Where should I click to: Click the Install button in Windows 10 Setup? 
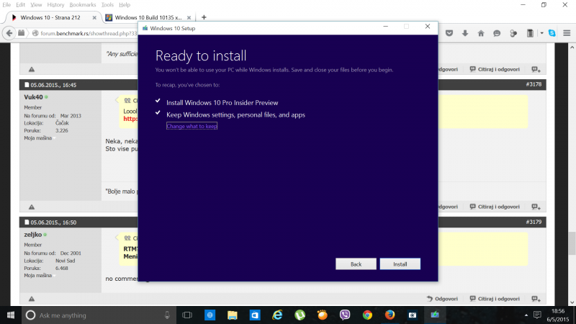[x=400, y=264]
